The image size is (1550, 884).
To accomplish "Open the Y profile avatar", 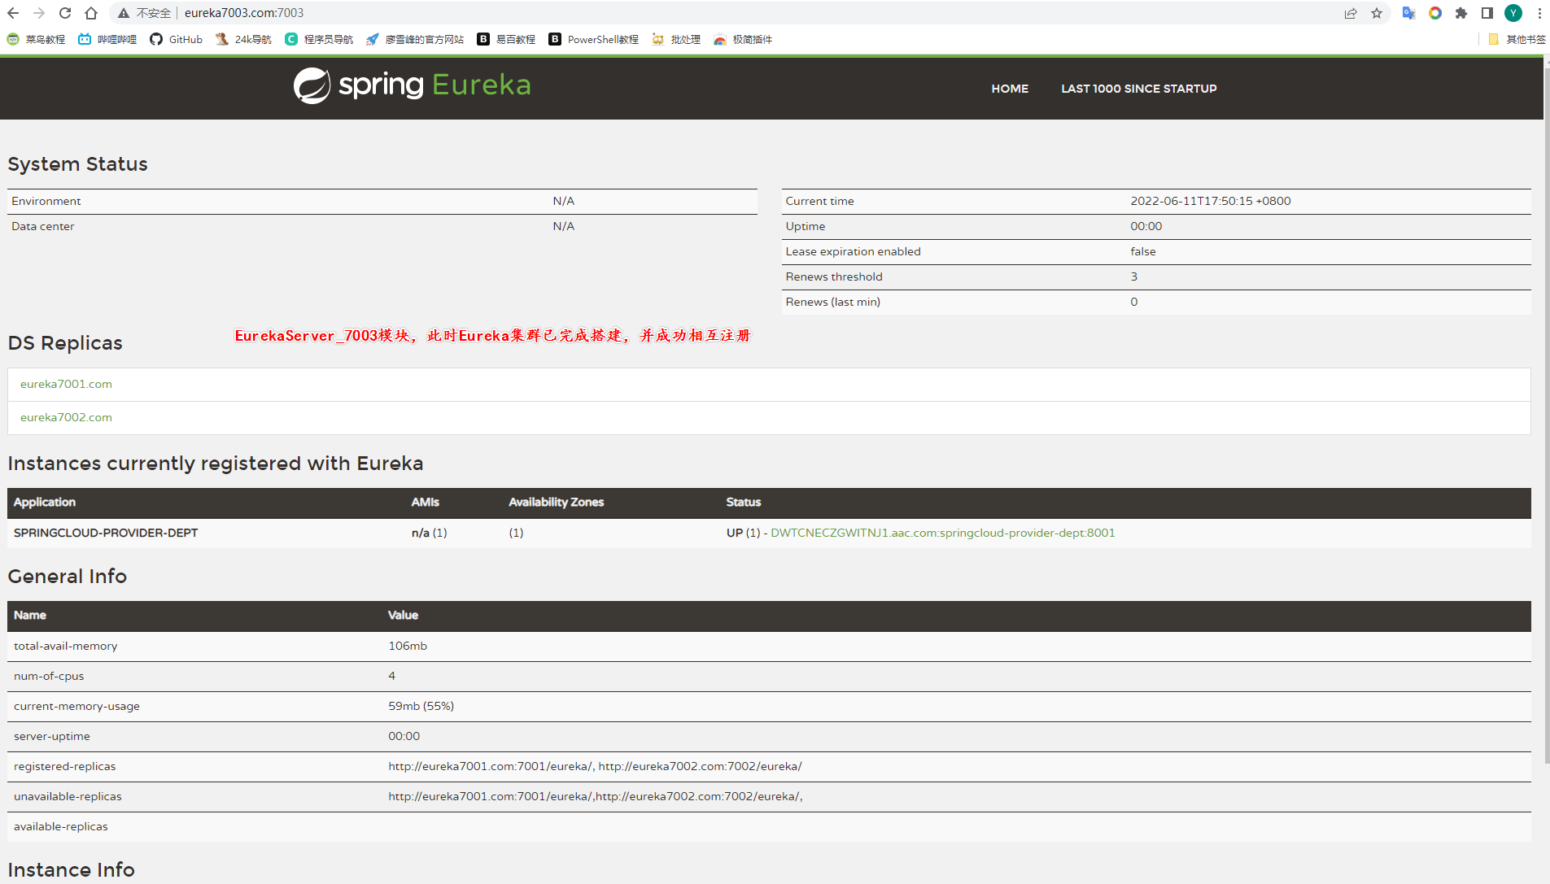I will pos(1513,13).
